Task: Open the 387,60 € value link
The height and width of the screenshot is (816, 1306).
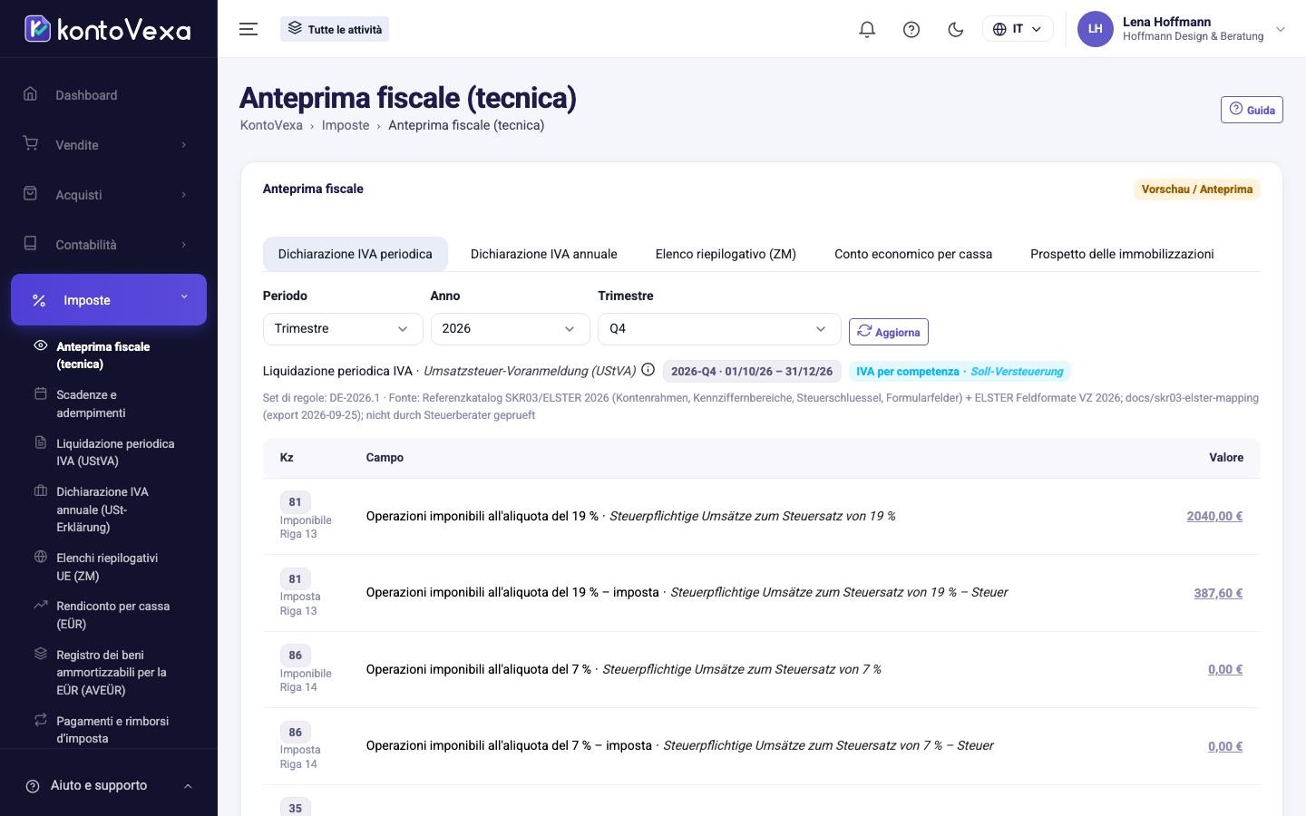Action: 1218,593
